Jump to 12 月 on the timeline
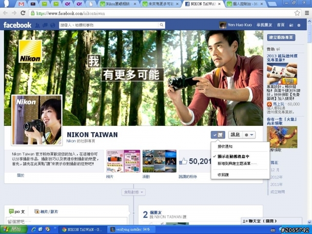312x234 pixels. (275, 170)
